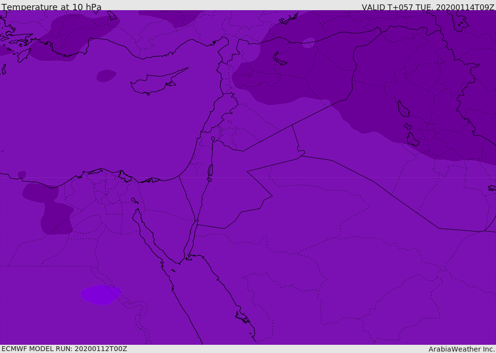Screen dimensions: 496x353
Task: Click the 'Temperature at 10 hPa' title text
Action: [51, 7]
